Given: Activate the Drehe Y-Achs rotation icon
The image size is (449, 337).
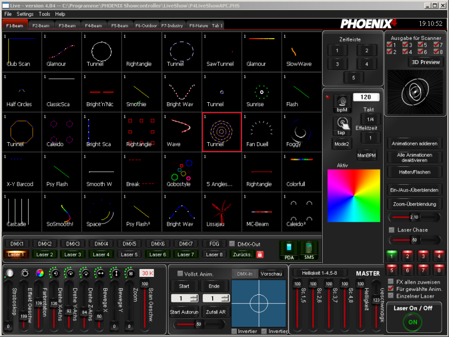Looking at the screenshot, I should (70, 273).
